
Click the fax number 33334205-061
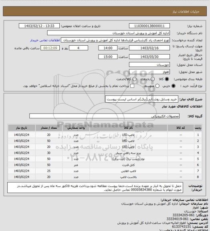coord(184,215)
